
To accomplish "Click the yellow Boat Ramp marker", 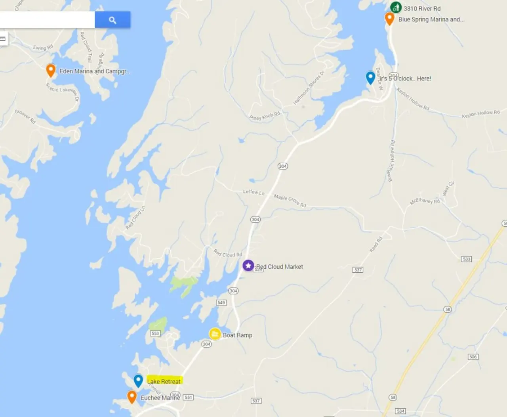I will click(x=215, y=334).
